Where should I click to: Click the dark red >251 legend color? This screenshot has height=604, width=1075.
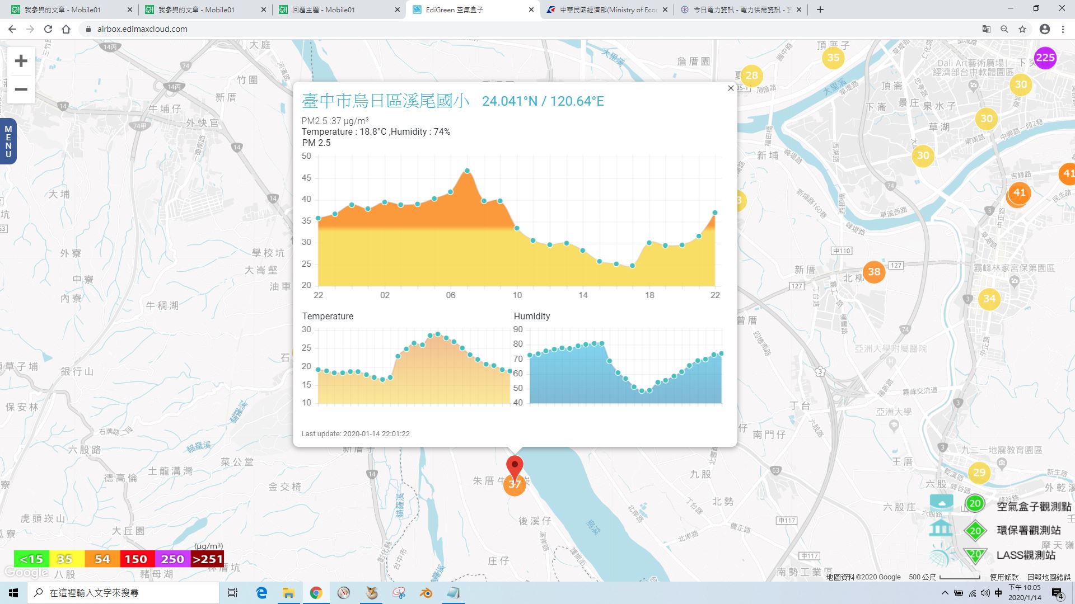pos(207,559)
